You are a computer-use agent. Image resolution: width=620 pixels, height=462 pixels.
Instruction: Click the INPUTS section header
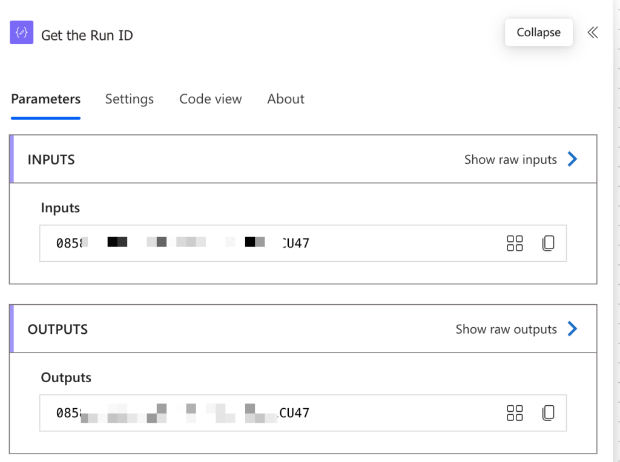(51, 159)
